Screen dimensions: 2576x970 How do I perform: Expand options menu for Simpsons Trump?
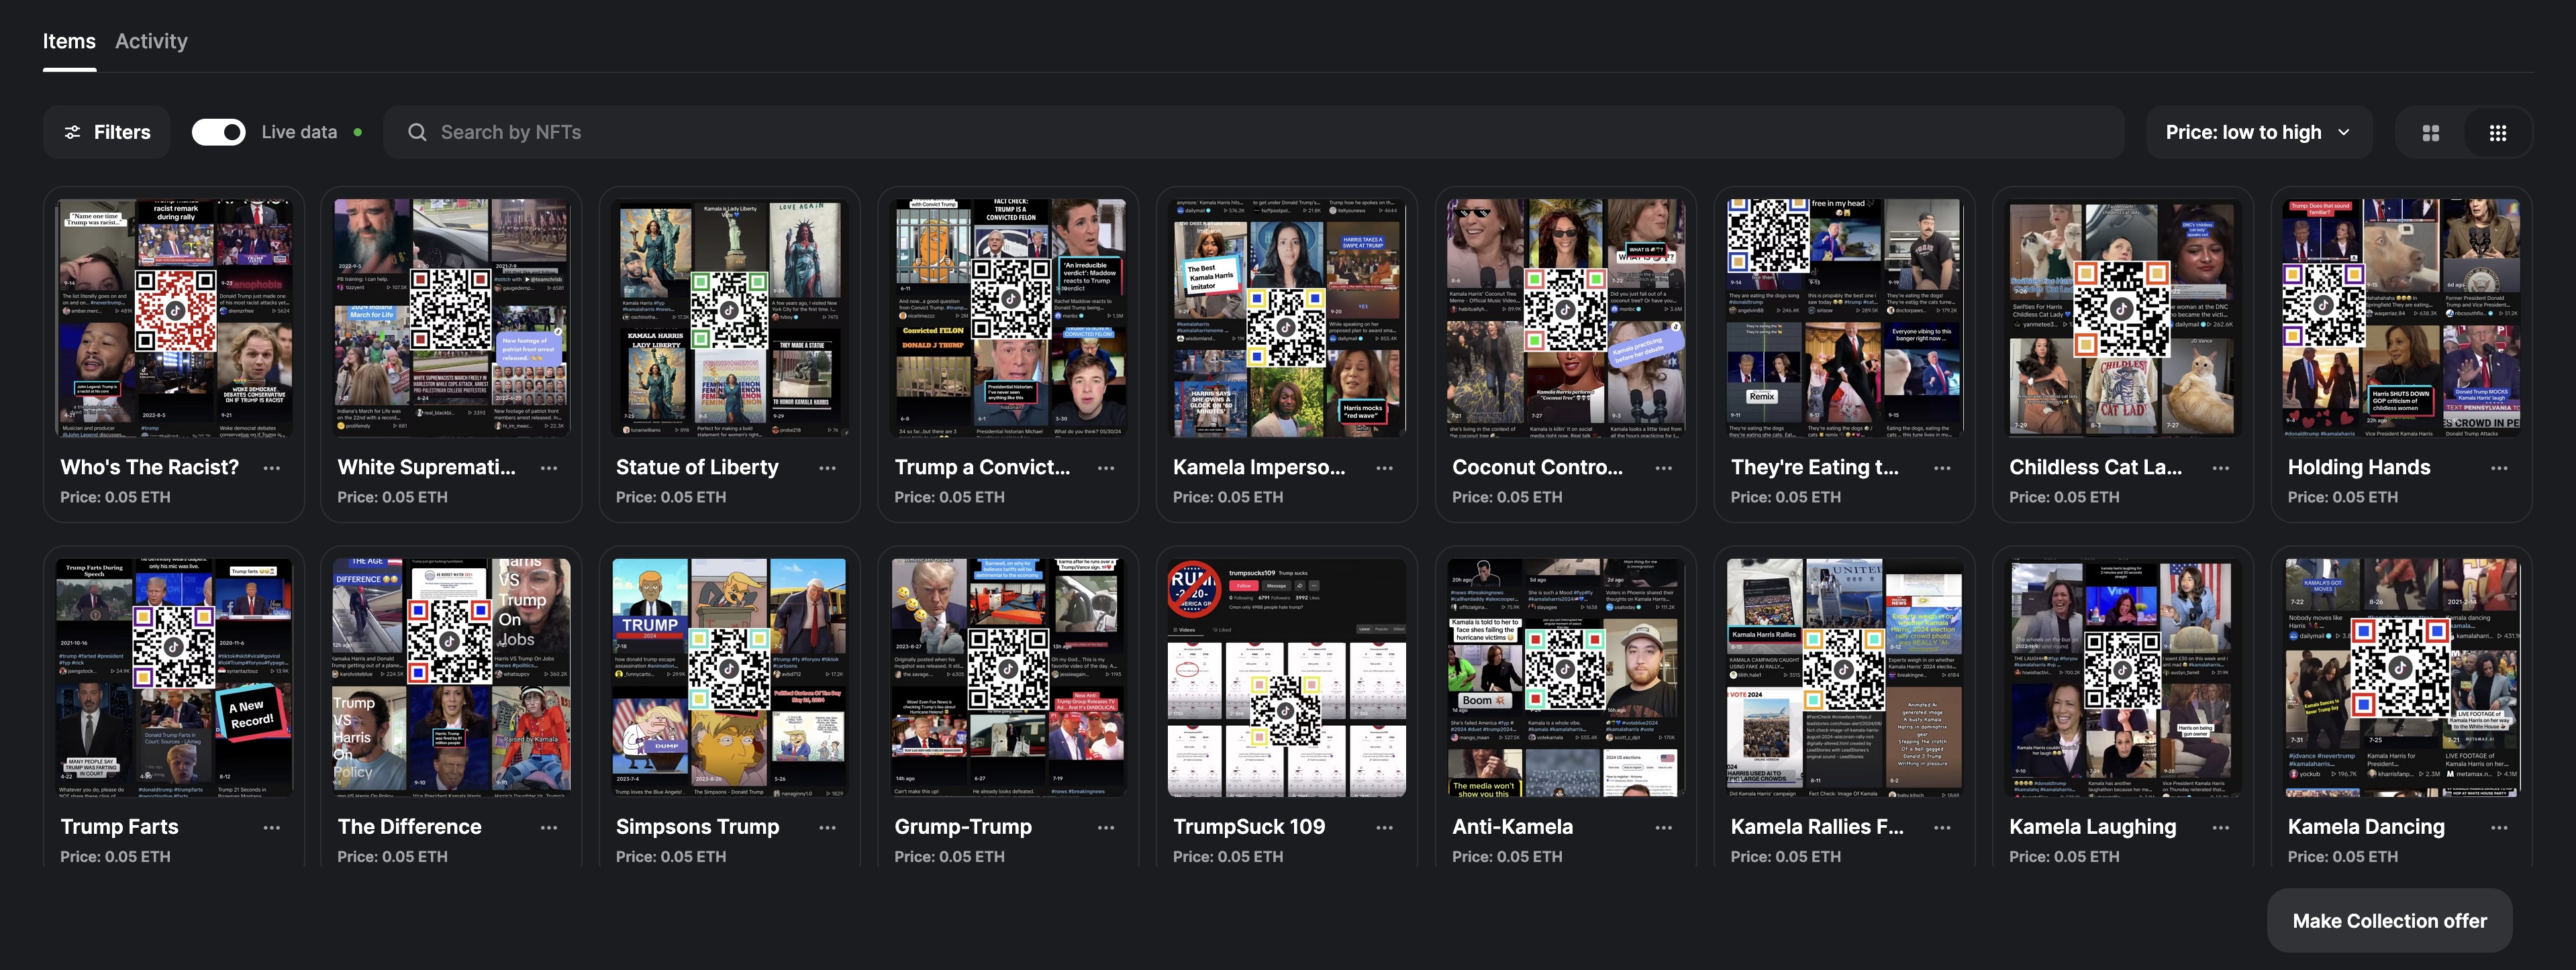pos(827,827)
